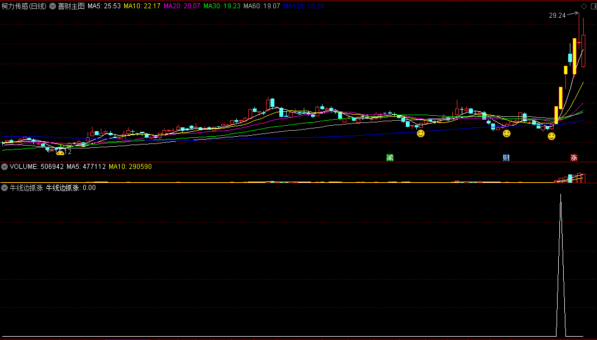Click the red 涨 signal flag
The image size is (597, 340).
click(x=574, y=157)
